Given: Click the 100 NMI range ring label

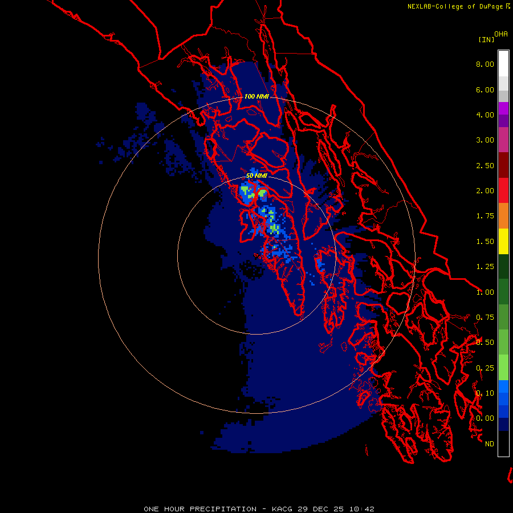Looking at the screenshot, I should click(256, 96).
